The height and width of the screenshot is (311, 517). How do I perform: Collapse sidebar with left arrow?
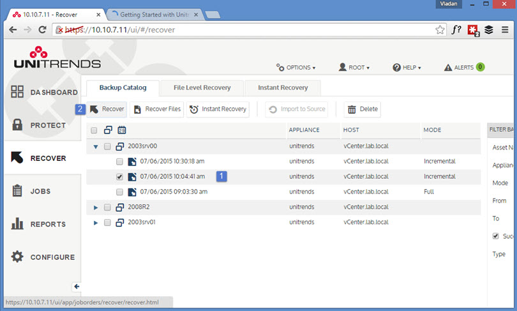77,286
